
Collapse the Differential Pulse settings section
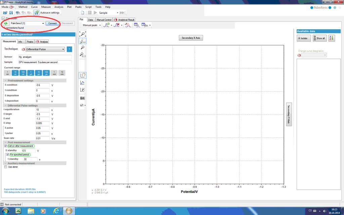pyautogui.click(x=5, y=105)
